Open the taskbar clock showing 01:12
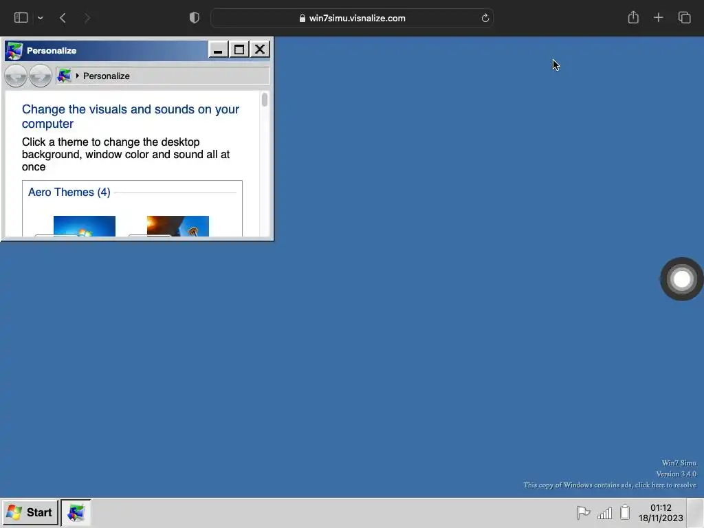704x528 pixels. tap(661, 513)
